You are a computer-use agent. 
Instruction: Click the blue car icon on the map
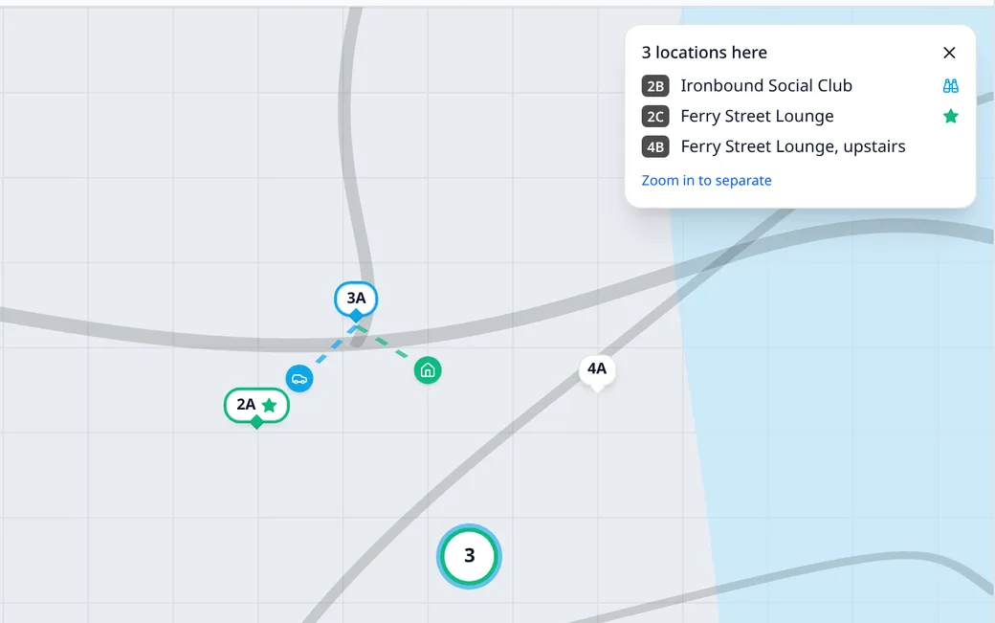(x=299, y=379)
